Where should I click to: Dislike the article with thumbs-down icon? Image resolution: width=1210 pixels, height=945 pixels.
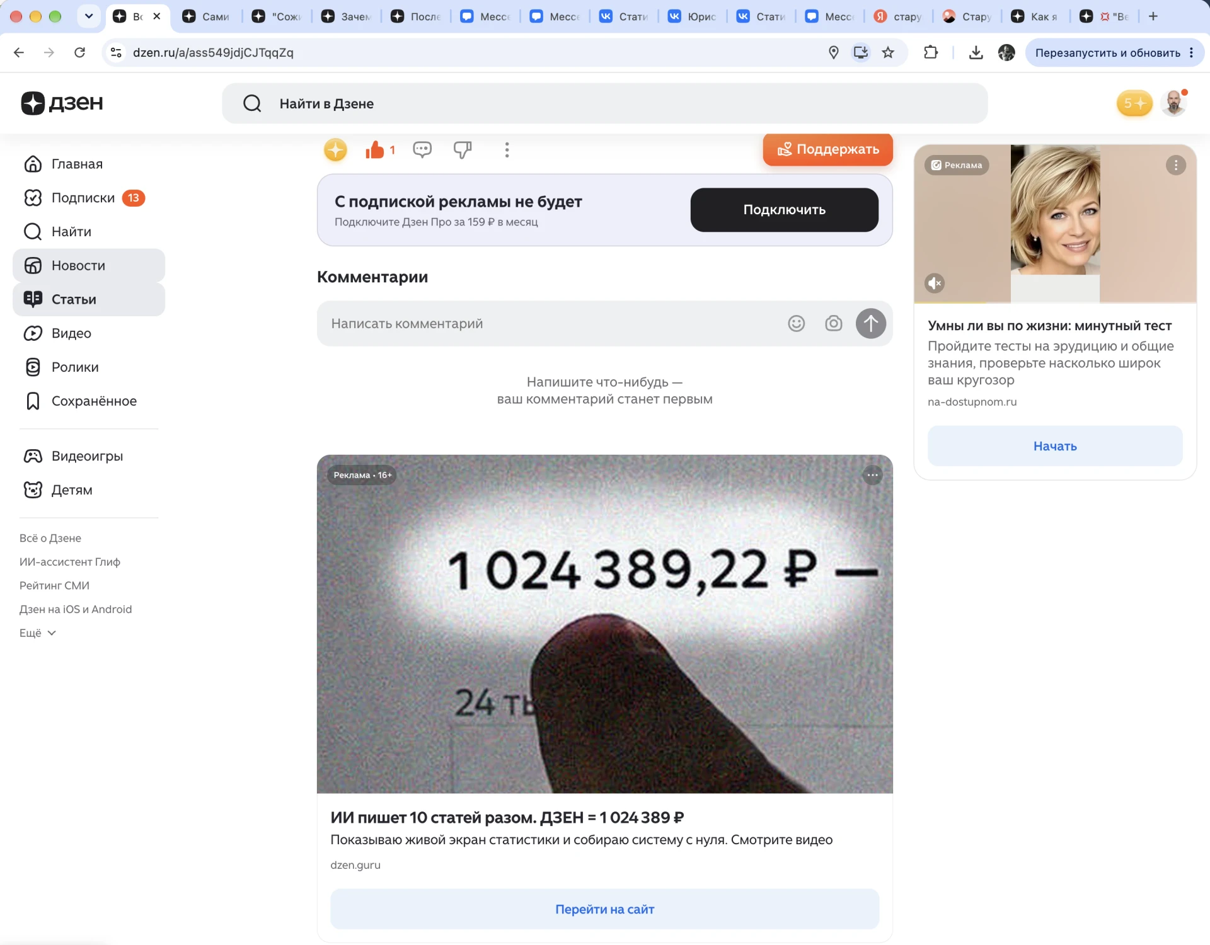[x=463, y=150]
